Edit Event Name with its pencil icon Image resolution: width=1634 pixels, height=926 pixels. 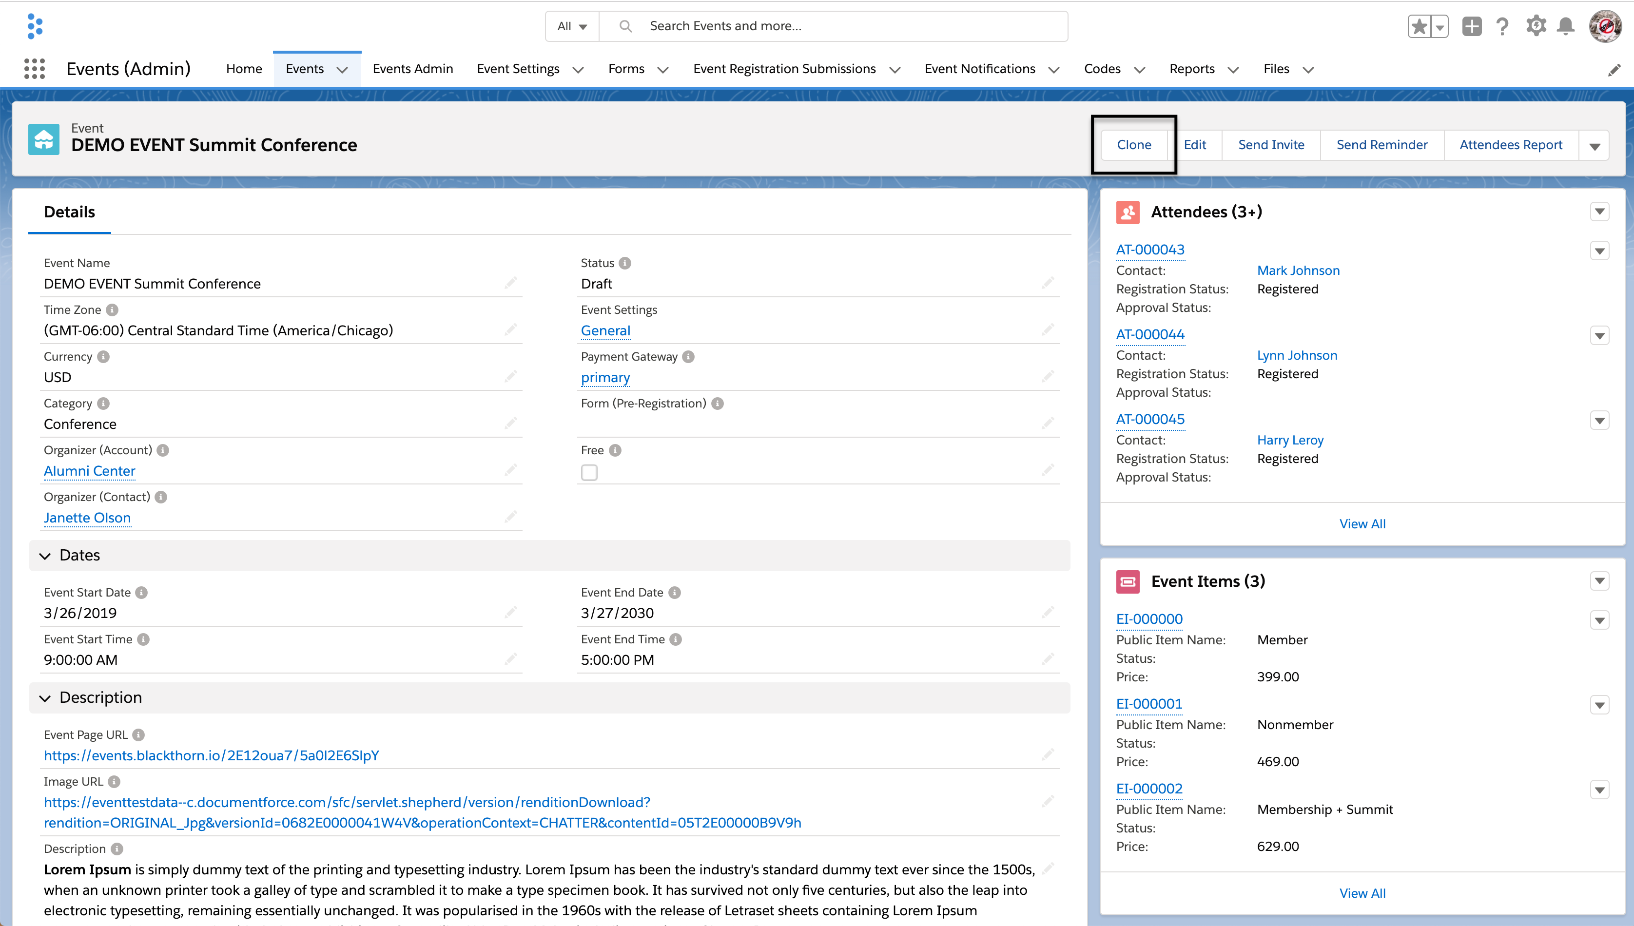tap(511, 283)
